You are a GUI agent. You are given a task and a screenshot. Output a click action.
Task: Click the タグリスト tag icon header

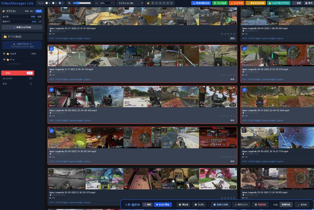[x=4, y=11]
